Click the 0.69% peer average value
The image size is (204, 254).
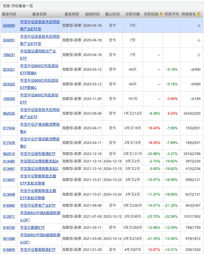(173, 99)
